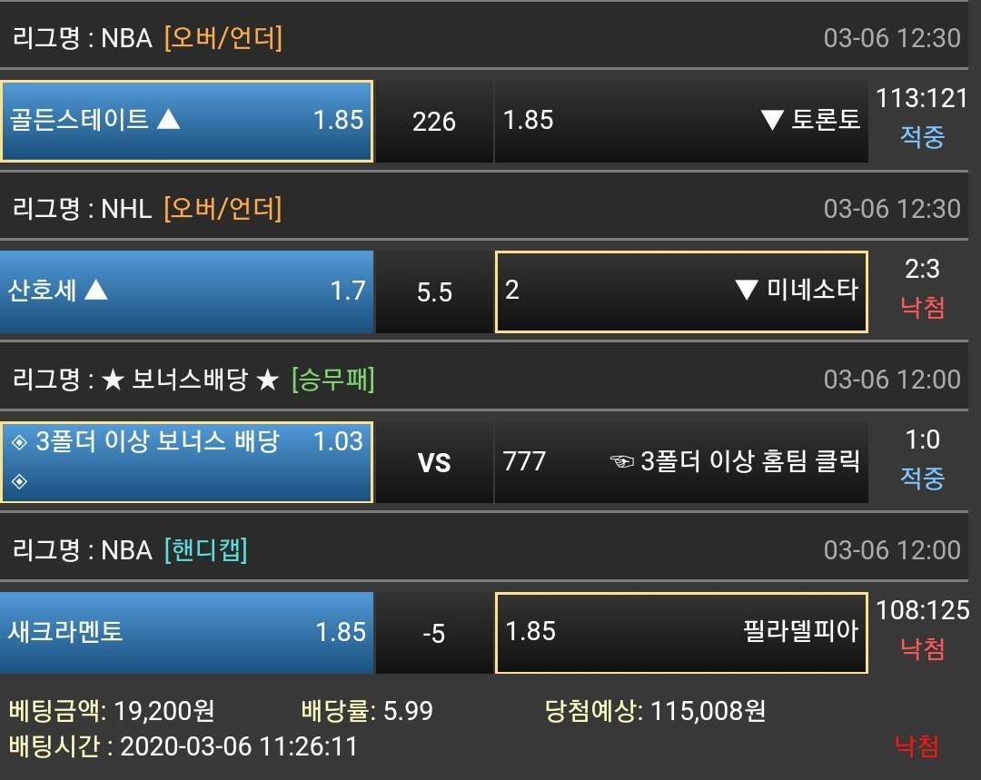
Task: Click the diamond icon before 3폴더 이상 보너스
Action: pos(19,443)
